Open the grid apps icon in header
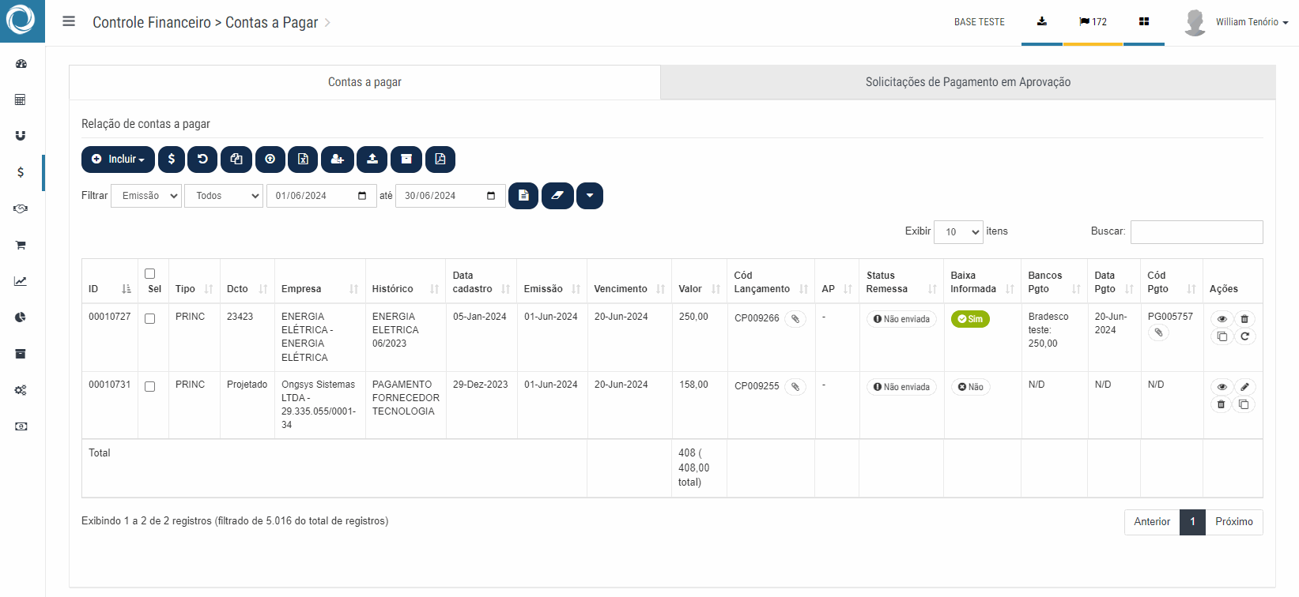Viewport: 1299px width, 597px height. (1144, 21)
